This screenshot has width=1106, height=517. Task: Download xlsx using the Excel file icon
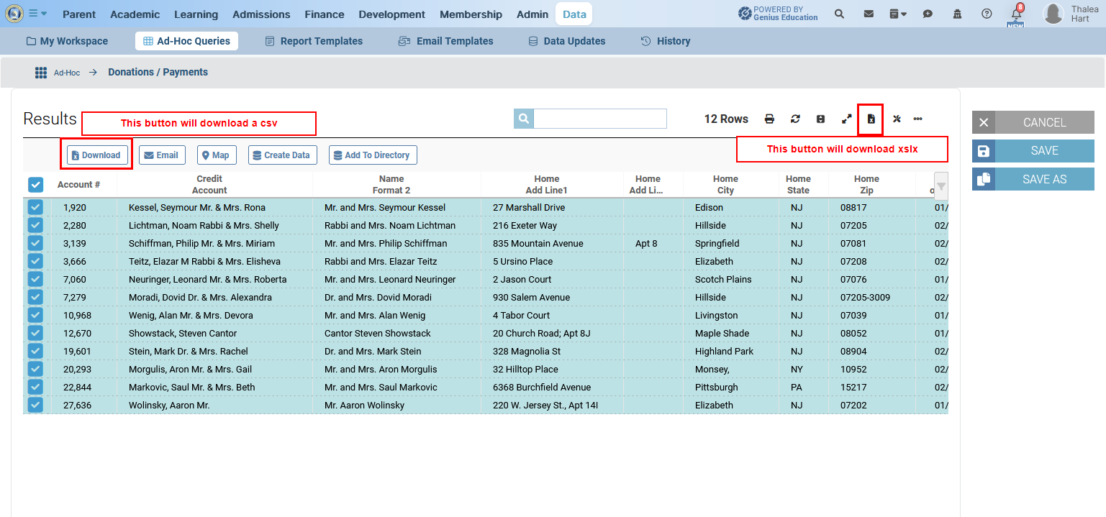tap(871, 119)
